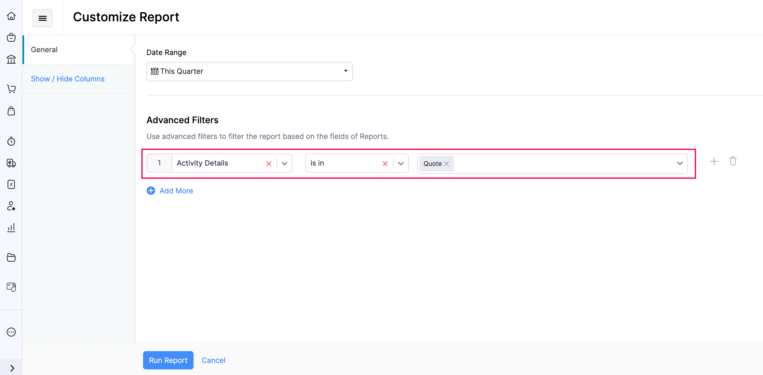Open the Purchases bag icon
This screenshot has width=763, height=375.
coord(11,111)
